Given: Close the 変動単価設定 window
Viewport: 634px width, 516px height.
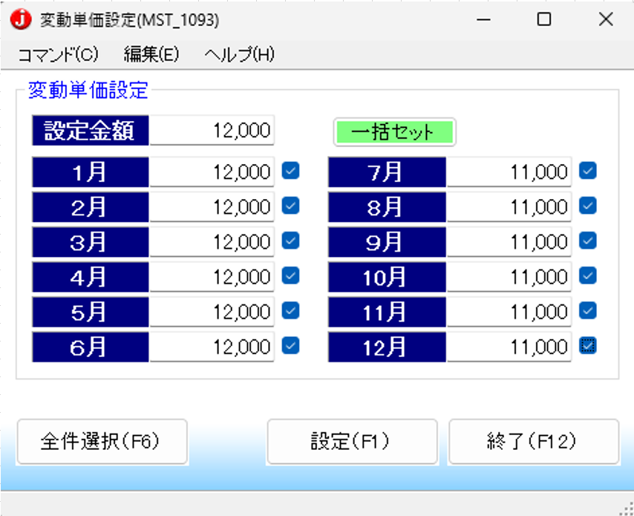Looking at the screenshot, I should [606, 19].
